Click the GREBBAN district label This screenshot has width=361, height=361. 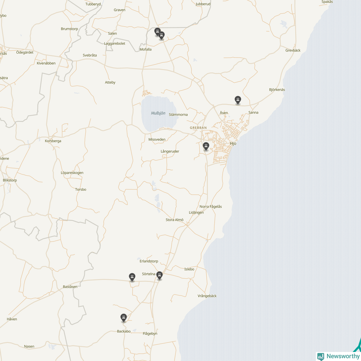coord(198,128)
